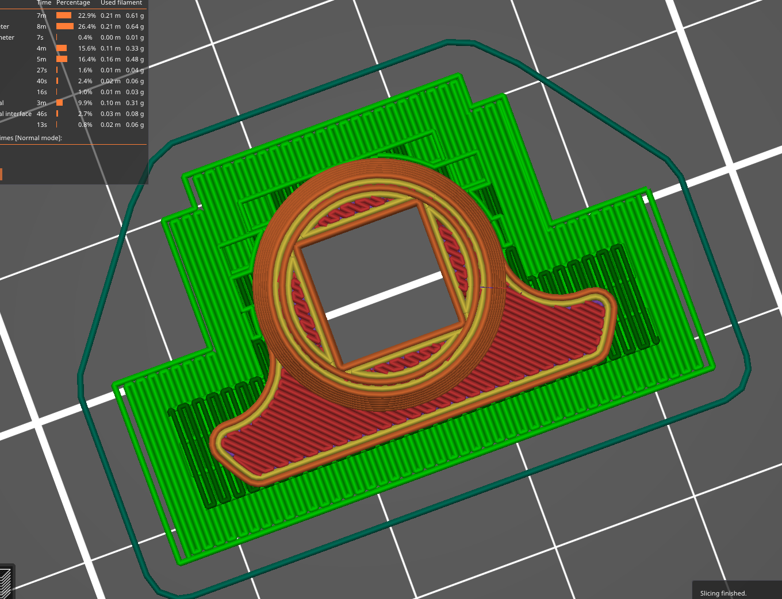782x599 pixels.
Task: Click the Used filament column header
Action: (121, 3)
